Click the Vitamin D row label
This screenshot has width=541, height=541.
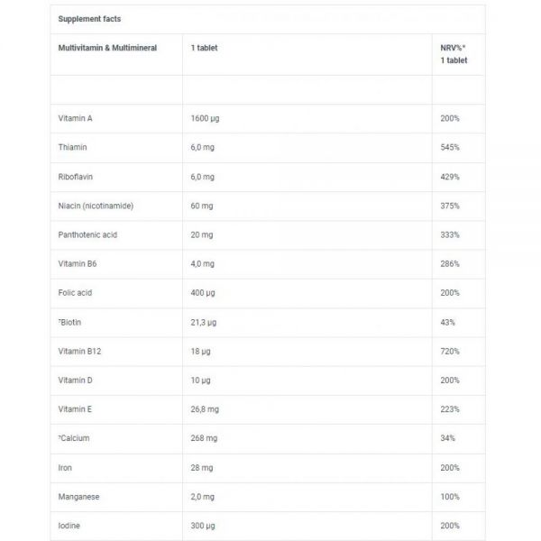(x=75, y=381)
